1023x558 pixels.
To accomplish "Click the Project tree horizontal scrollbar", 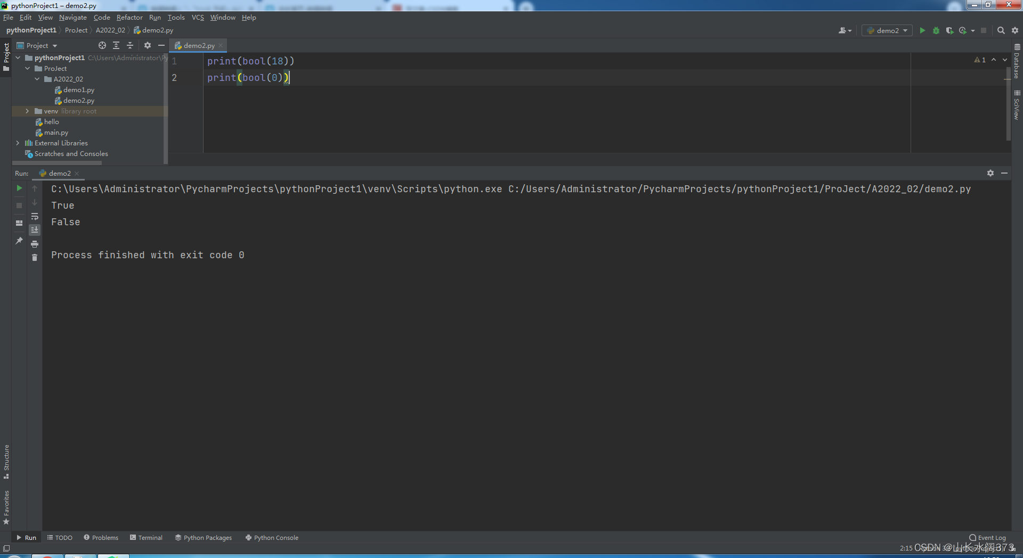I will pyautogui.click(x=56, y=163).
